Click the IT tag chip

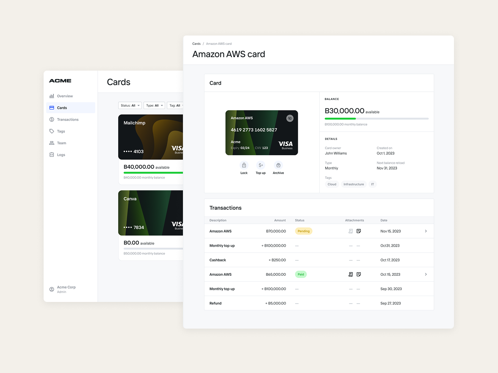pyautogui.click(x=373, y=184)
